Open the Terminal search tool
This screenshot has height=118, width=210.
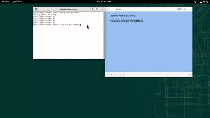[93, 9]
